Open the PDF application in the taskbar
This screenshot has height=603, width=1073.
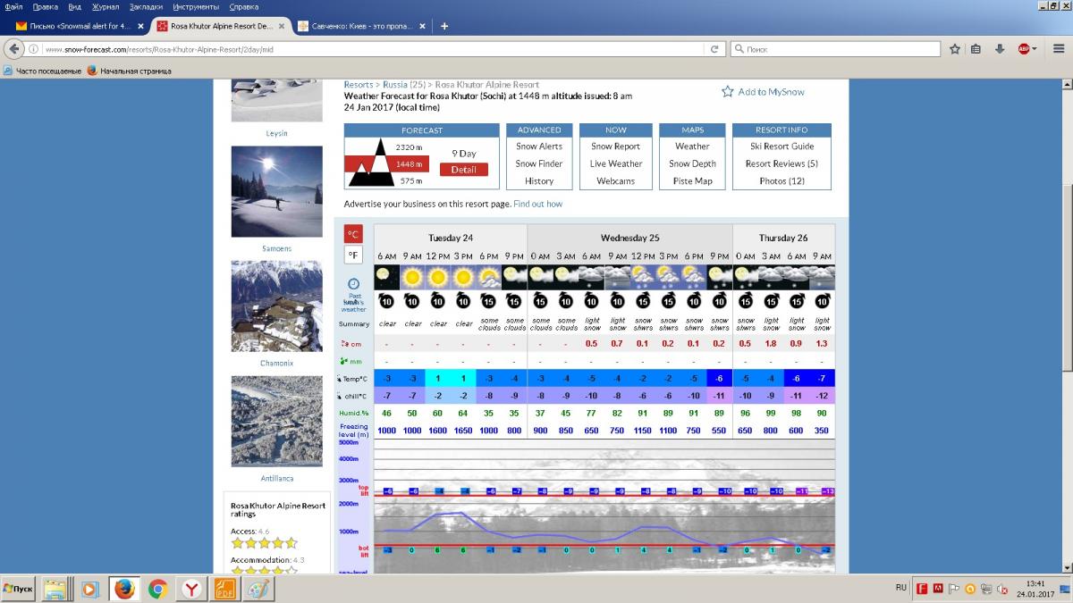(x=223, y=589)
